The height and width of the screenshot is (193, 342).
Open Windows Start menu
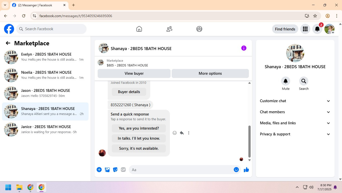tap(8, 187)
